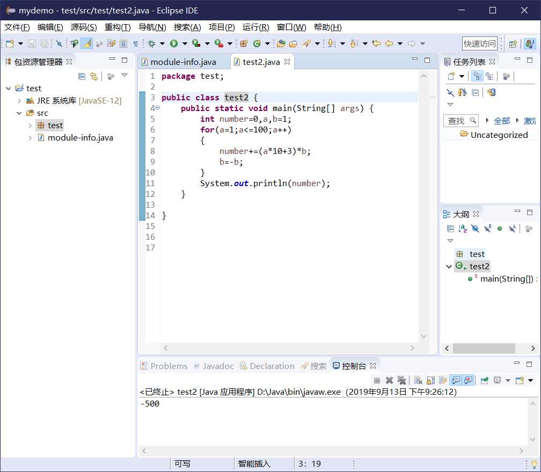541x472 pixels.
Task: Toggle Show Console on standard error change
Action: pyautogui.click(x=468, y=380)
